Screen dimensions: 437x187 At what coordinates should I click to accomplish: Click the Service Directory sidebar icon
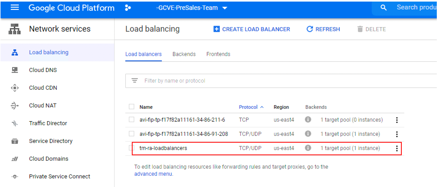click(15, 141)
